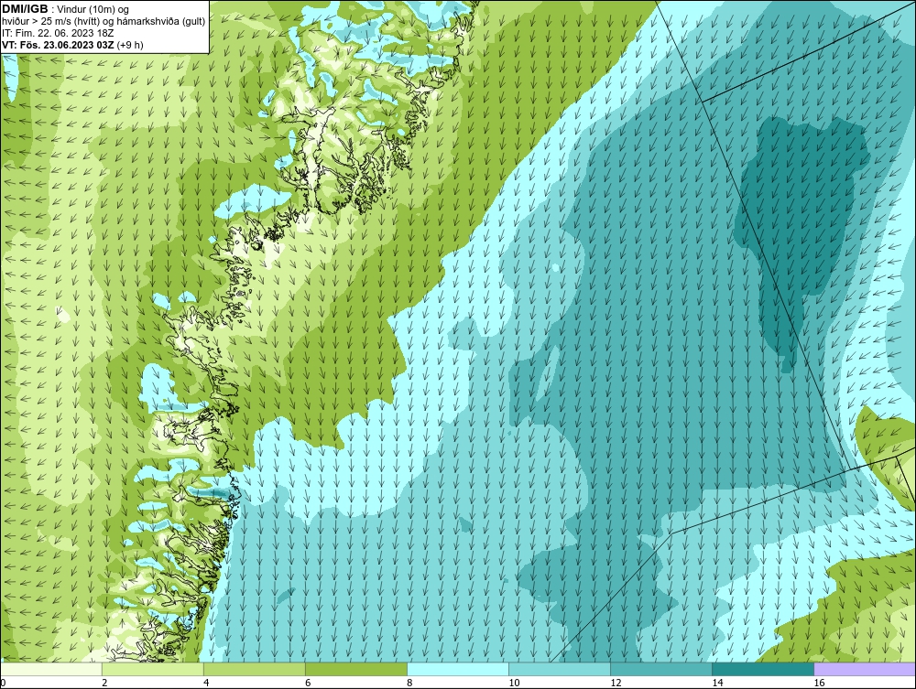The height and width of the screenshot is (689, 916).
Task: Click the 6–8 m/s olive green swatch
Action: [356, 669]
